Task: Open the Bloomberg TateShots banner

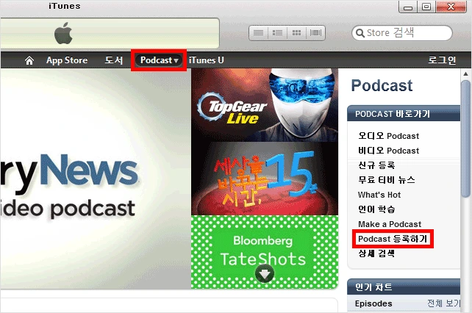Action: (265, 252)
